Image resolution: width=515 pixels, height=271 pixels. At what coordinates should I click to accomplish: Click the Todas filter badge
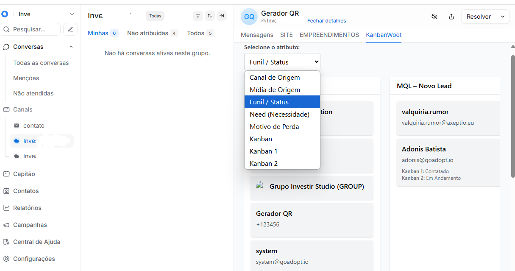[x=155, y=16]
